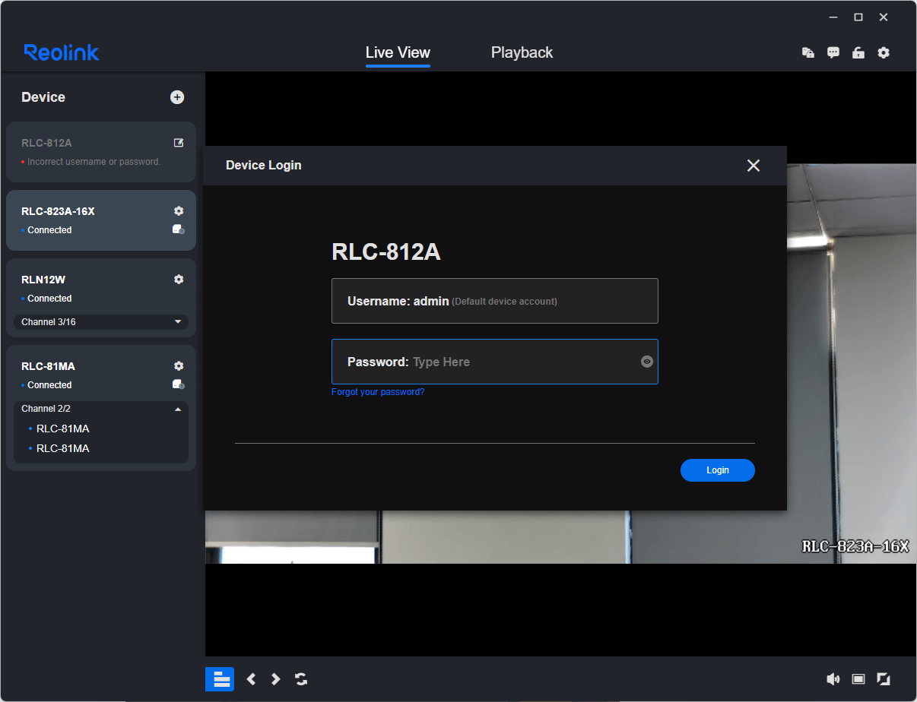Go to the previous page of cameras
Image resolution: width=917 pixels, height=702 pixels.
point(251,679)
